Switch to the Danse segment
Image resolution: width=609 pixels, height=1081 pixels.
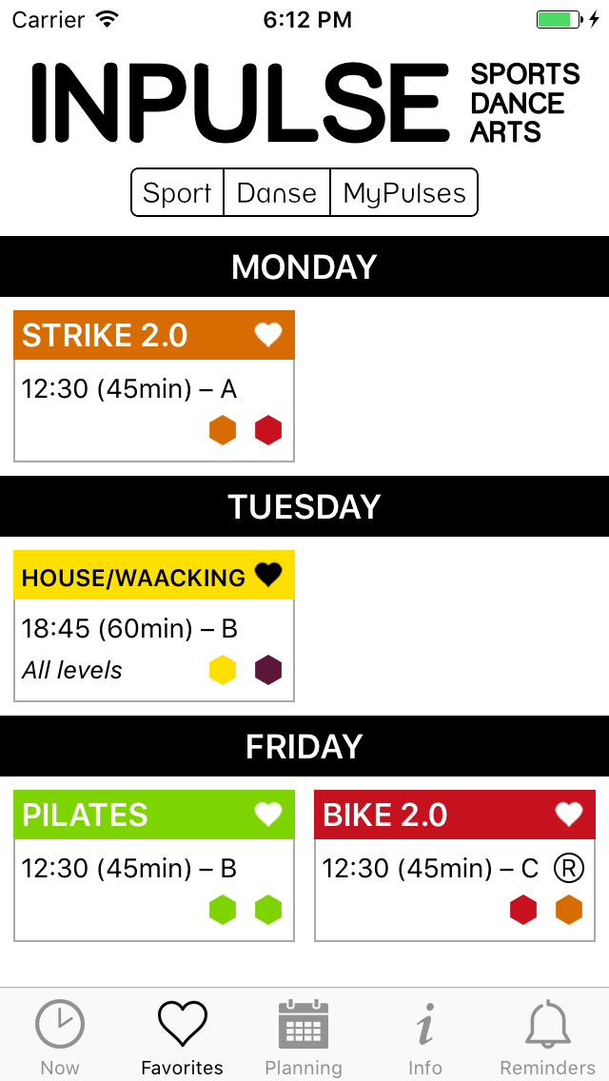click(x=276, y=193)
